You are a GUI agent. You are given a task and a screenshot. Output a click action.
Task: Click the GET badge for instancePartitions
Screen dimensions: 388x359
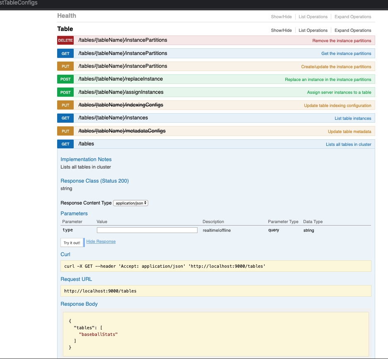65,54
